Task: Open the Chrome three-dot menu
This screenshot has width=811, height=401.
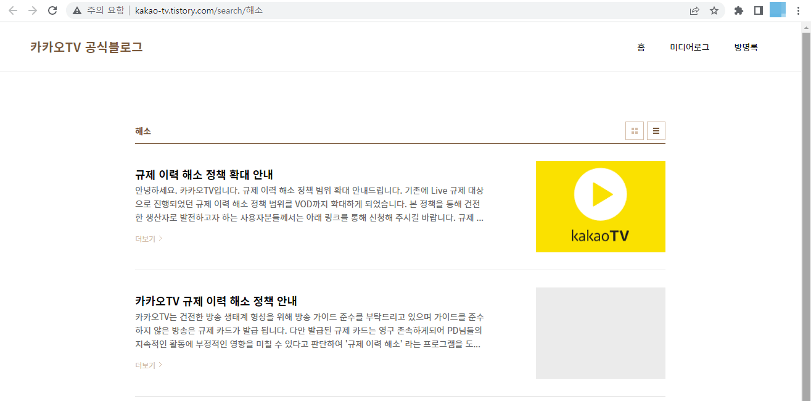Action: click(798, 10)
